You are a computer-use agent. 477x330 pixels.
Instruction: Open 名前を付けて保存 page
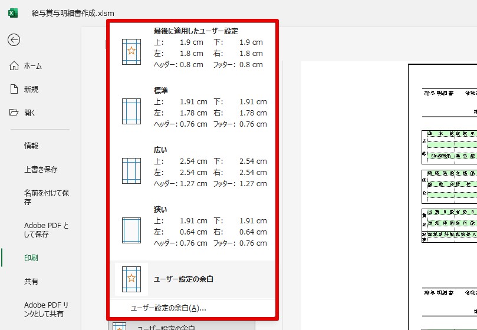(47, 197)
